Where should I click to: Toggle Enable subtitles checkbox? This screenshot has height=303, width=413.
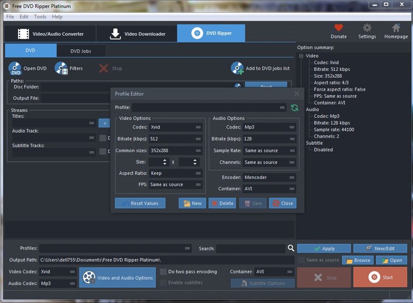(163, 282)
